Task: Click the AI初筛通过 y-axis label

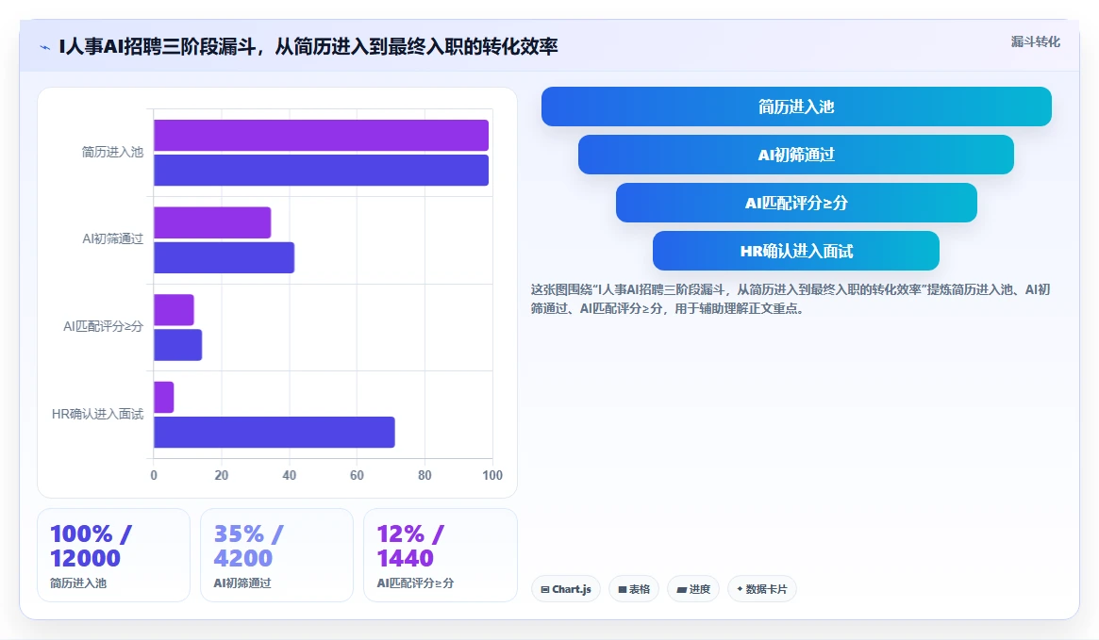Action: [112, 238]
